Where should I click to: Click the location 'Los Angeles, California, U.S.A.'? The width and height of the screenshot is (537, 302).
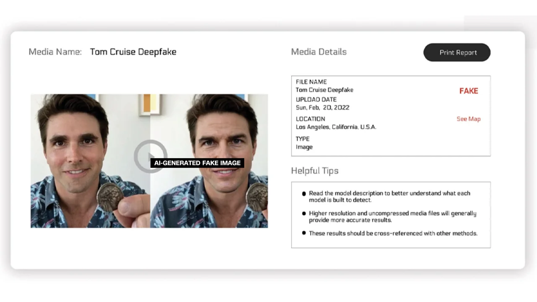[x=336, y=127]
